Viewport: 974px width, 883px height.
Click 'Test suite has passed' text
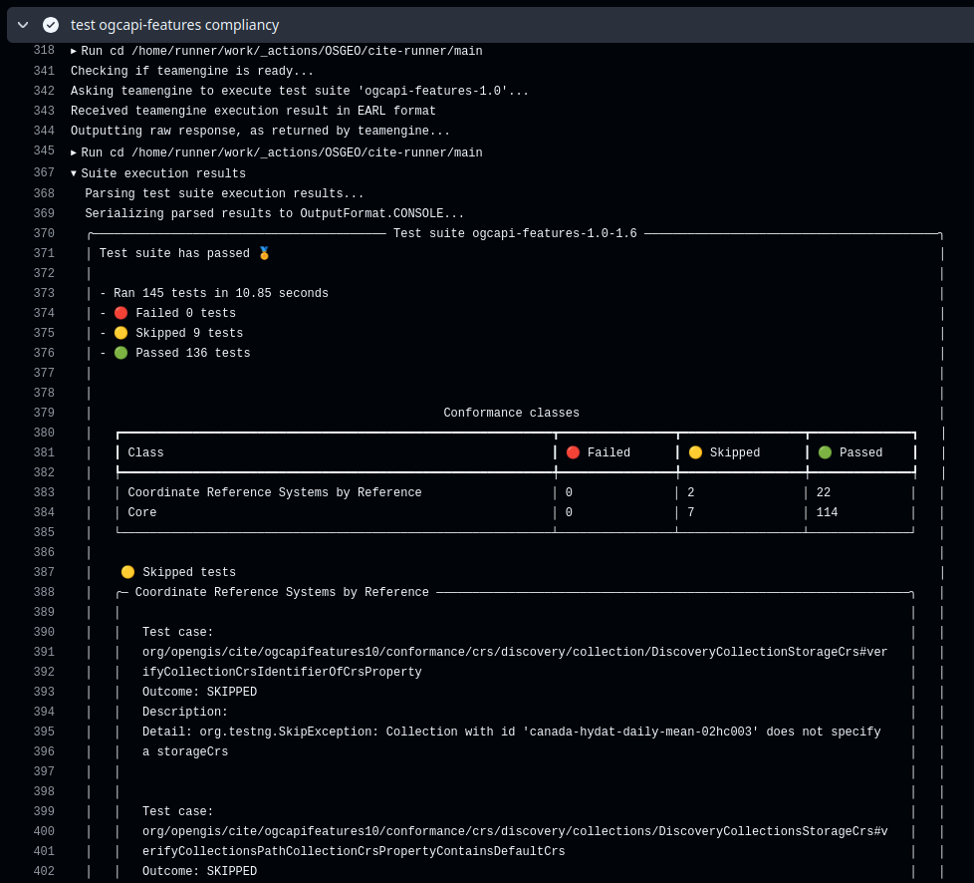[174, 253]
